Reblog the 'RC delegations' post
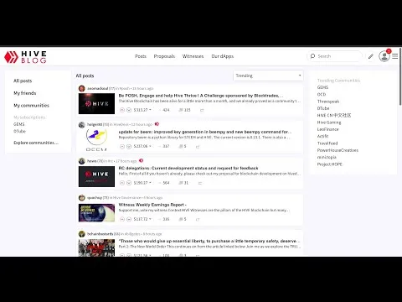This screenshot has width=402, height=302. coord(200,183)
